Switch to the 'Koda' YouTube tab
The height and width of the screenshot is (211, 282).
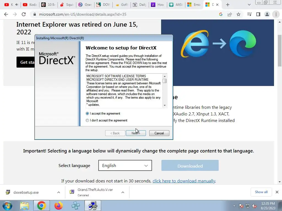pyautogui.click(x=30, y=5)
